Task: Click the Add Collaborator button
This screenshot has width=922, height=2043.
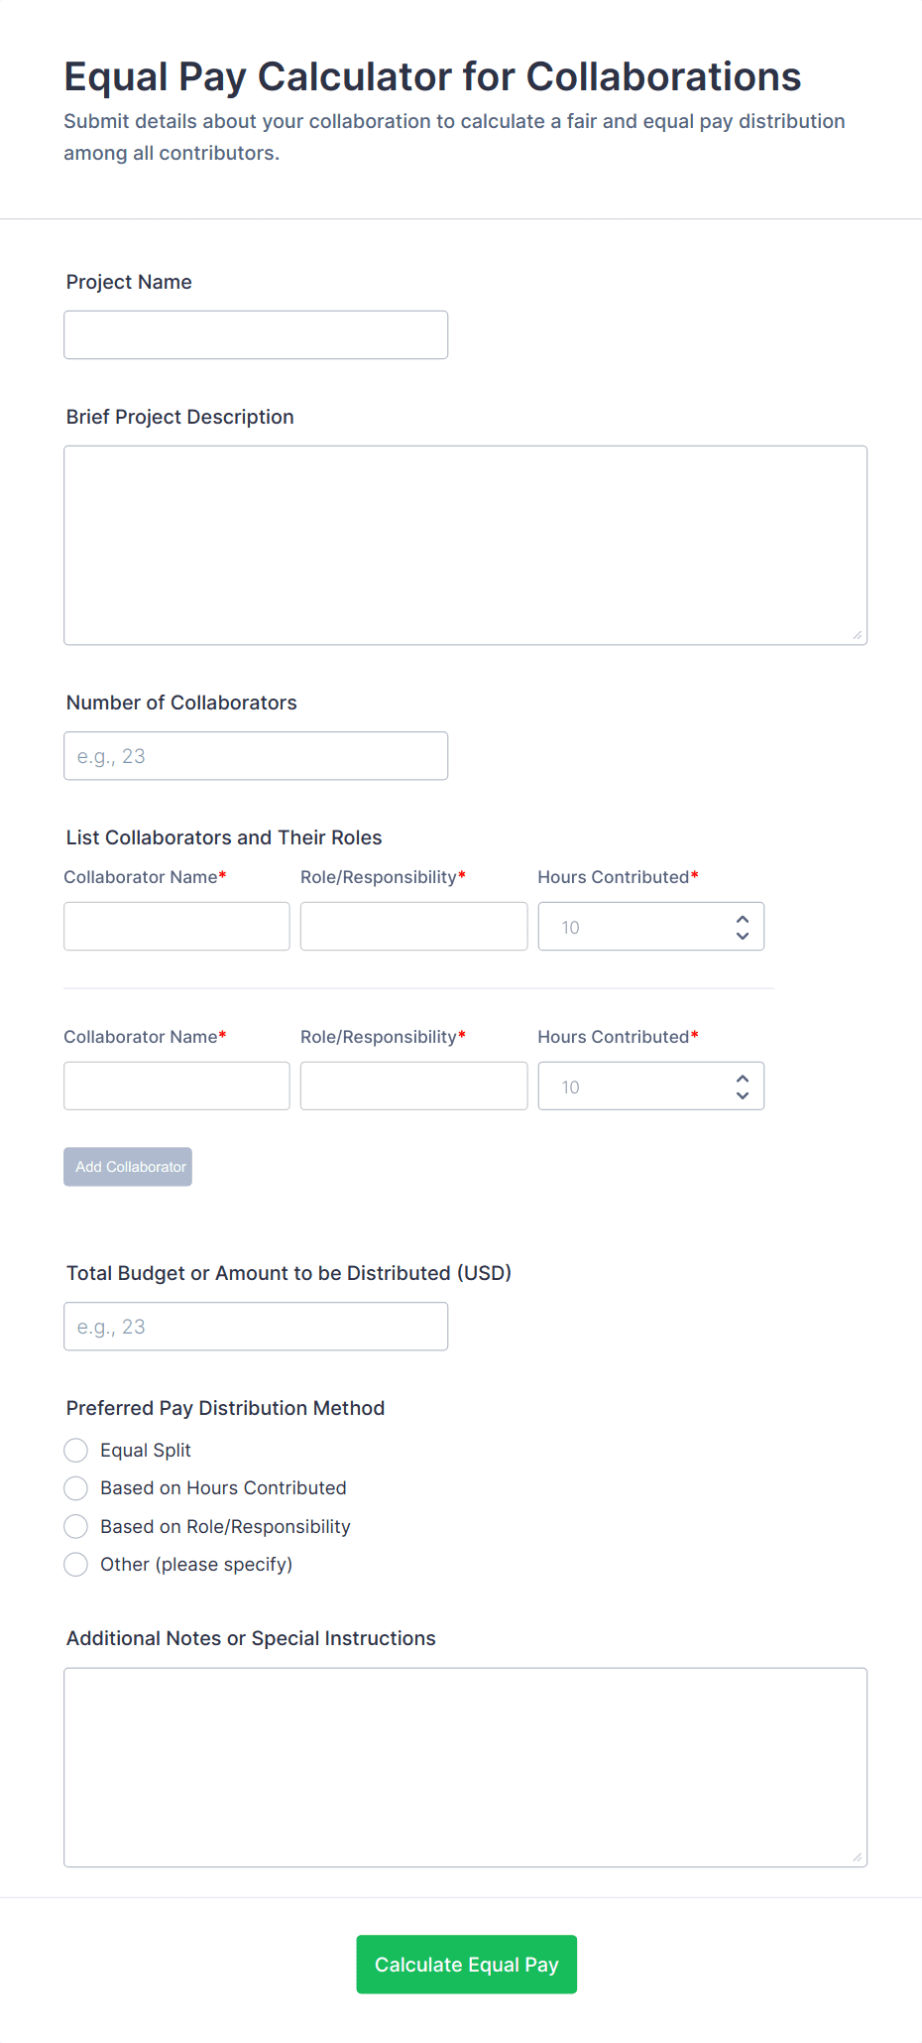Action: point(128,1167)
